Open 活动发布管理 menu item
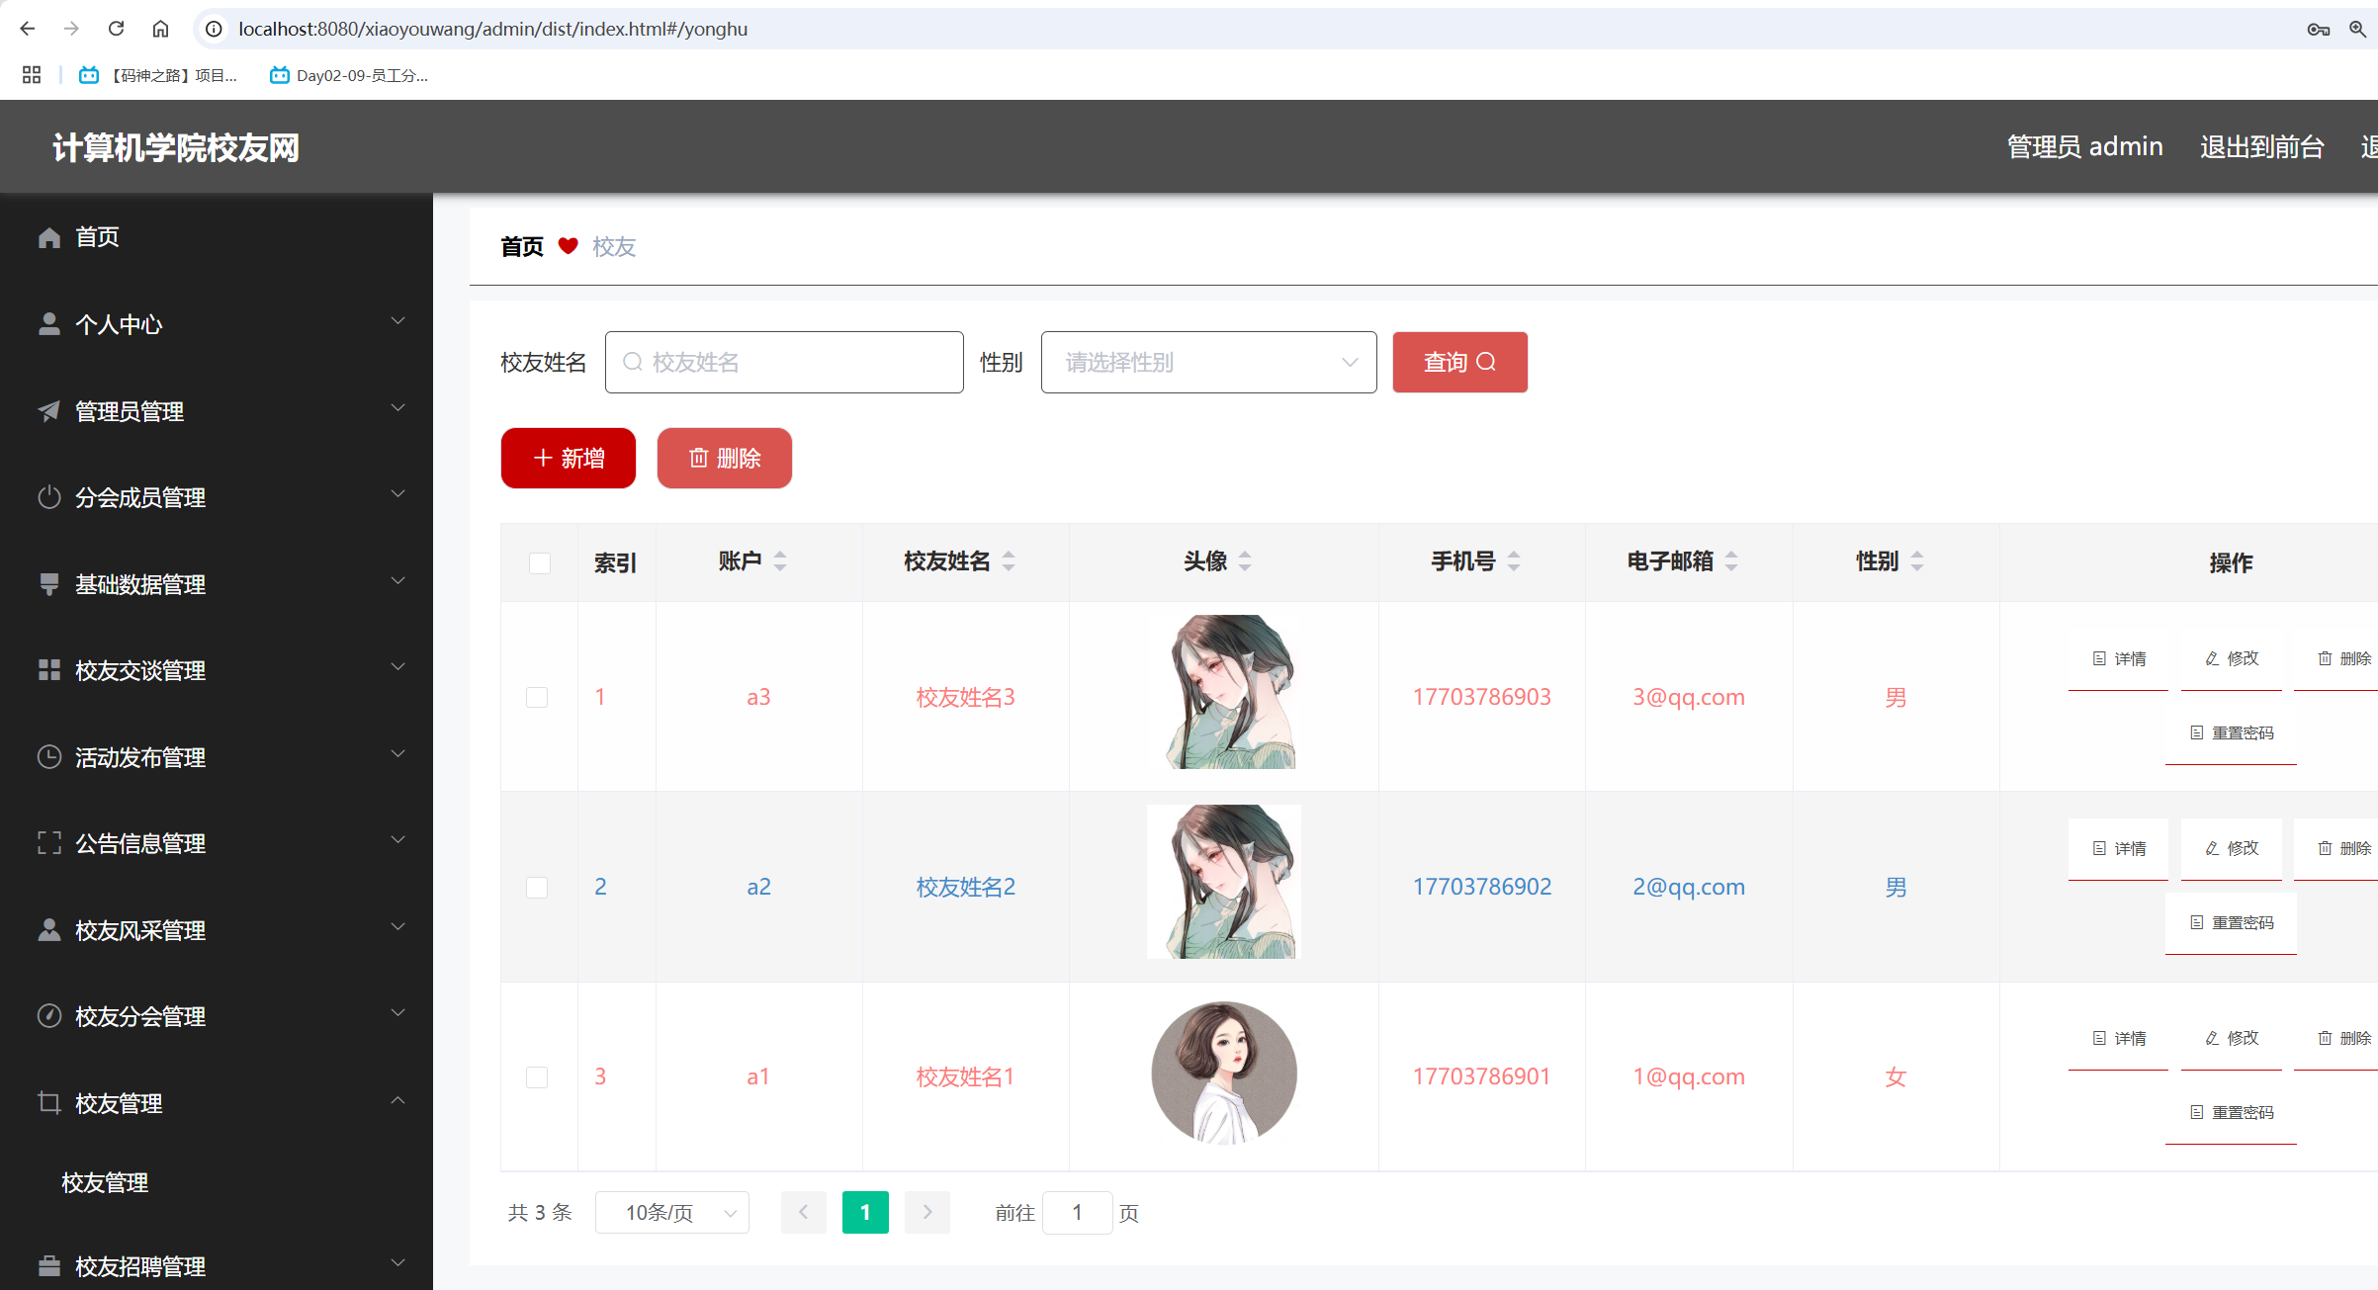This screenshot has height=1290, width=2378. (x=217, y=757)
